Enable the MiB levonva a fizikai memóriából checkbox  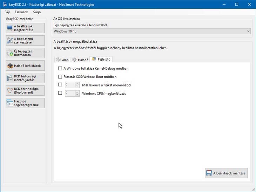[x=60, y=85]
